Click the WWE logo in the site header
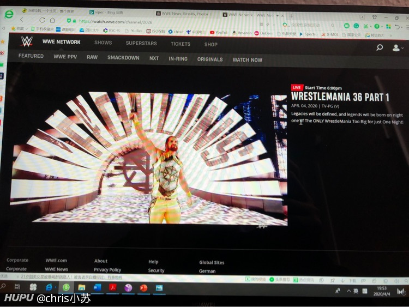This screenshot has height=307, width=409. click(x=27, y=41)
